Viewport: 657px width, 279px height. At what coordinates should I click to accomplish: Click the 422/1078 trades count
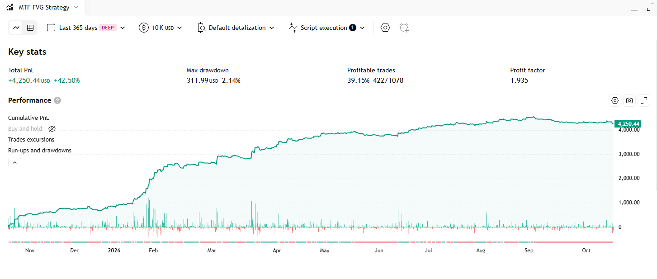(388, 80)
